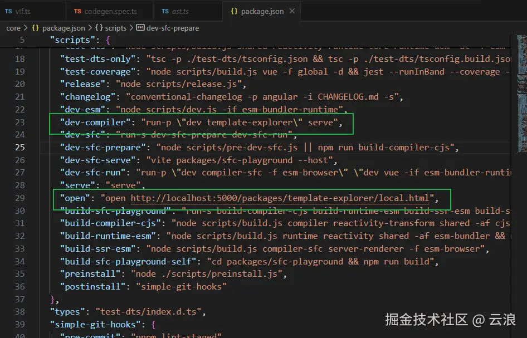
Task: Click the "simple-git-hooks" value on line 36
Action: (x=181, y=287)
